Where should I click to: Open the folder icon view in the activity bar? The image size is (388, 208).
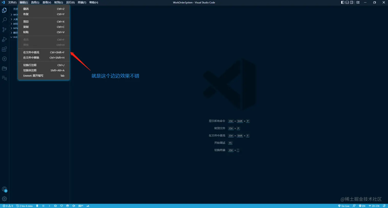pos(4,68)
